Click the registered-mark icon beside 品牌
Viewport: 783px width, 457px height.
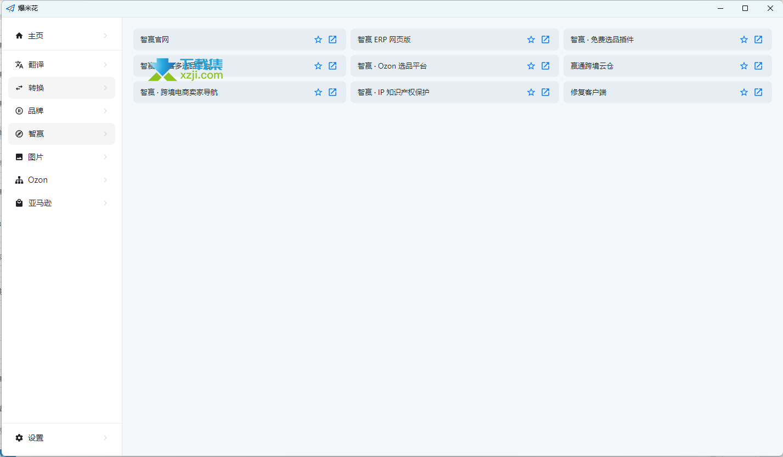point(19,111)
